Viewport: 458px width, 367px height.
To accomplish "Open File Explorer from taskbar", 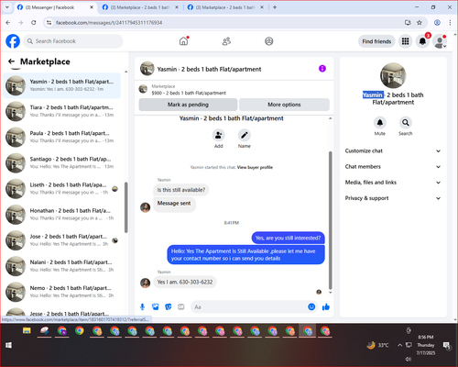I will [x=27, y=331].
